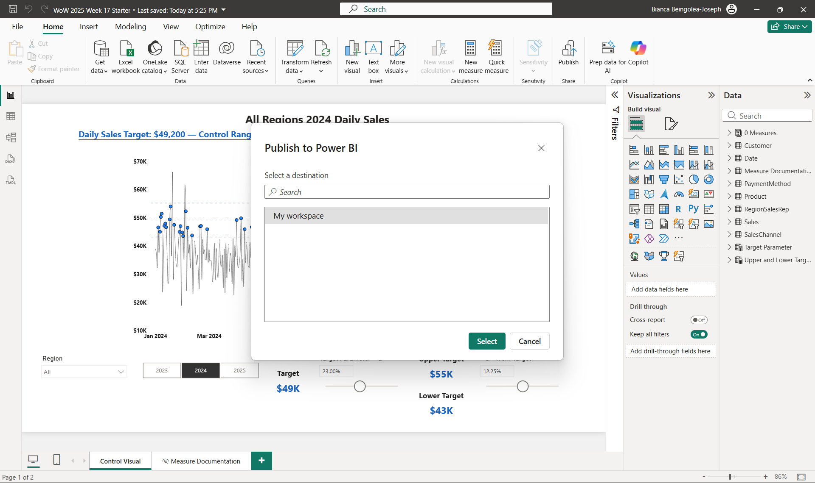Switch to Table view in left sidebar
The image size is (815, 483).
pos(11,116)
